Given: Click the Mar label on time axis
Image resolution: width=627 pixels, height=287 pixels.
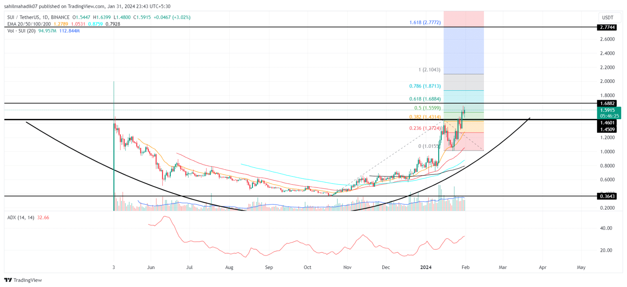Looking at the screenshot, I should pyautogui.click(x=503, y=267).
